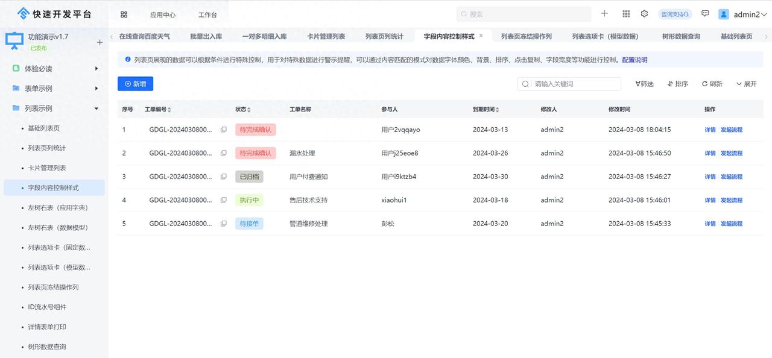The width and height of the screenshot is (772, 358).
Task: Open the apps grid icon in top bar
Action: tap(626, 13)
